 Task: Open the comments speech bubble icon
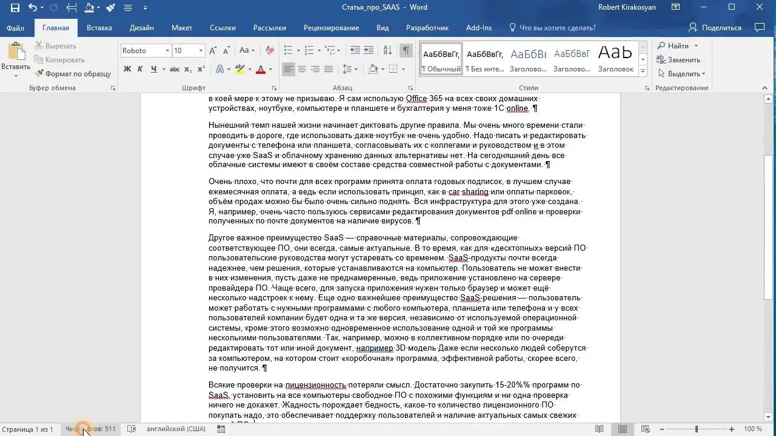click(759, 28)
